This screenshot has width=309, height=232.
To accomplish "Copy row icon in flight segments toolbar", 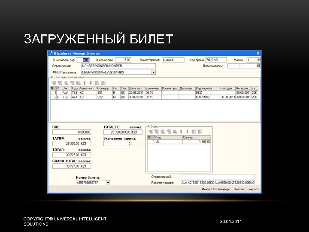I will [x=60, y=83].
